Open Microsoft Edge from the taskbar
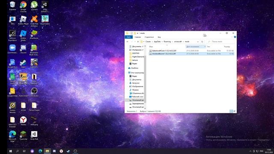Image resolution: width=274 pixels, height=154 pixels. pyautogui.click(x=40, y=151)
